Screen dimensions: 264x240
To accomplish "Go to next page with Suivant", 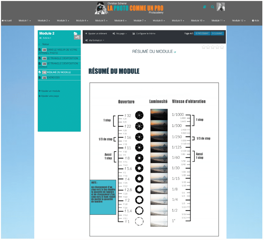I will [217, 33].
